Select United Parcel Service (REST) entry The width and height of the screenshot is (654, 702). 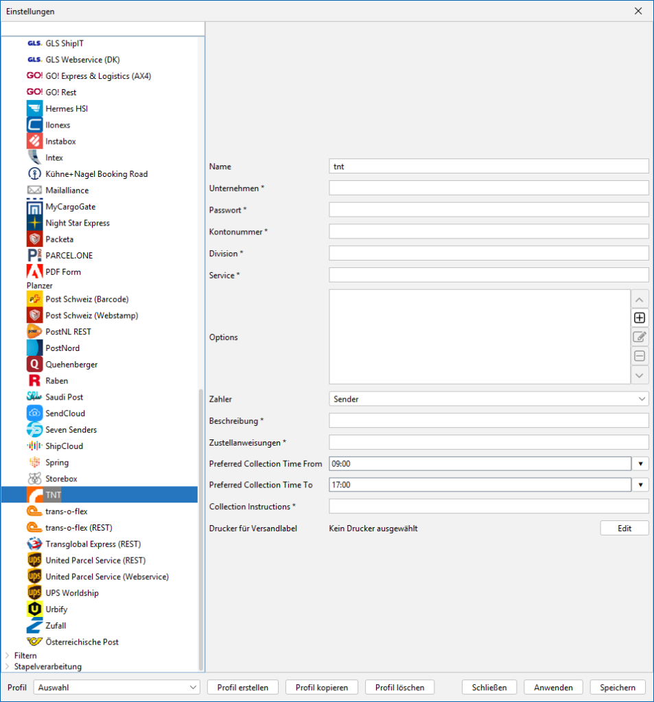point(93,560)
